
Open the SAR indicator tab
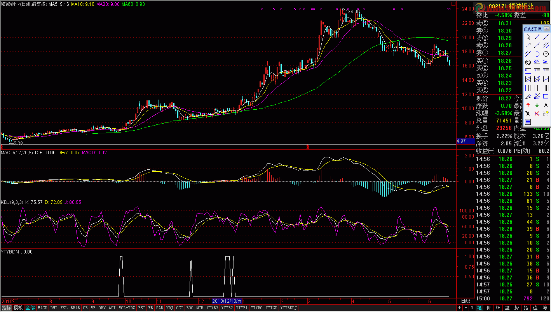click(159, 308)
